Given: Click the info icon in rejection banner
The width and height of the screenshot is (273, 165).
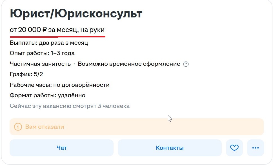Looking at the screenshot, I should point(18,127).
